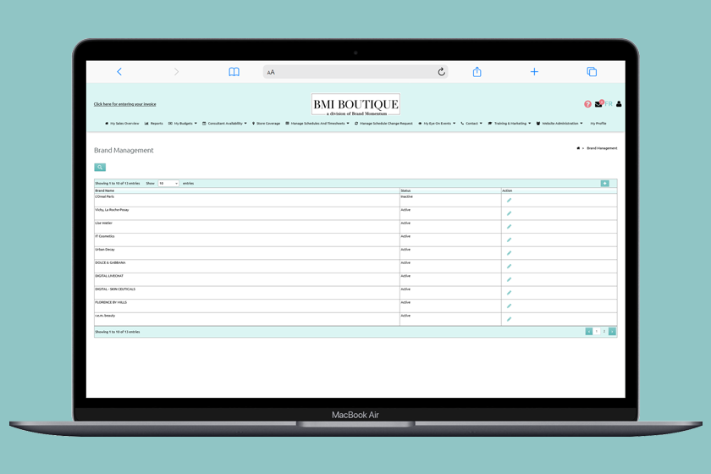
Task: Expand Manage Schedules And Timesheets dropdown
Action: (x=317, y=124)
